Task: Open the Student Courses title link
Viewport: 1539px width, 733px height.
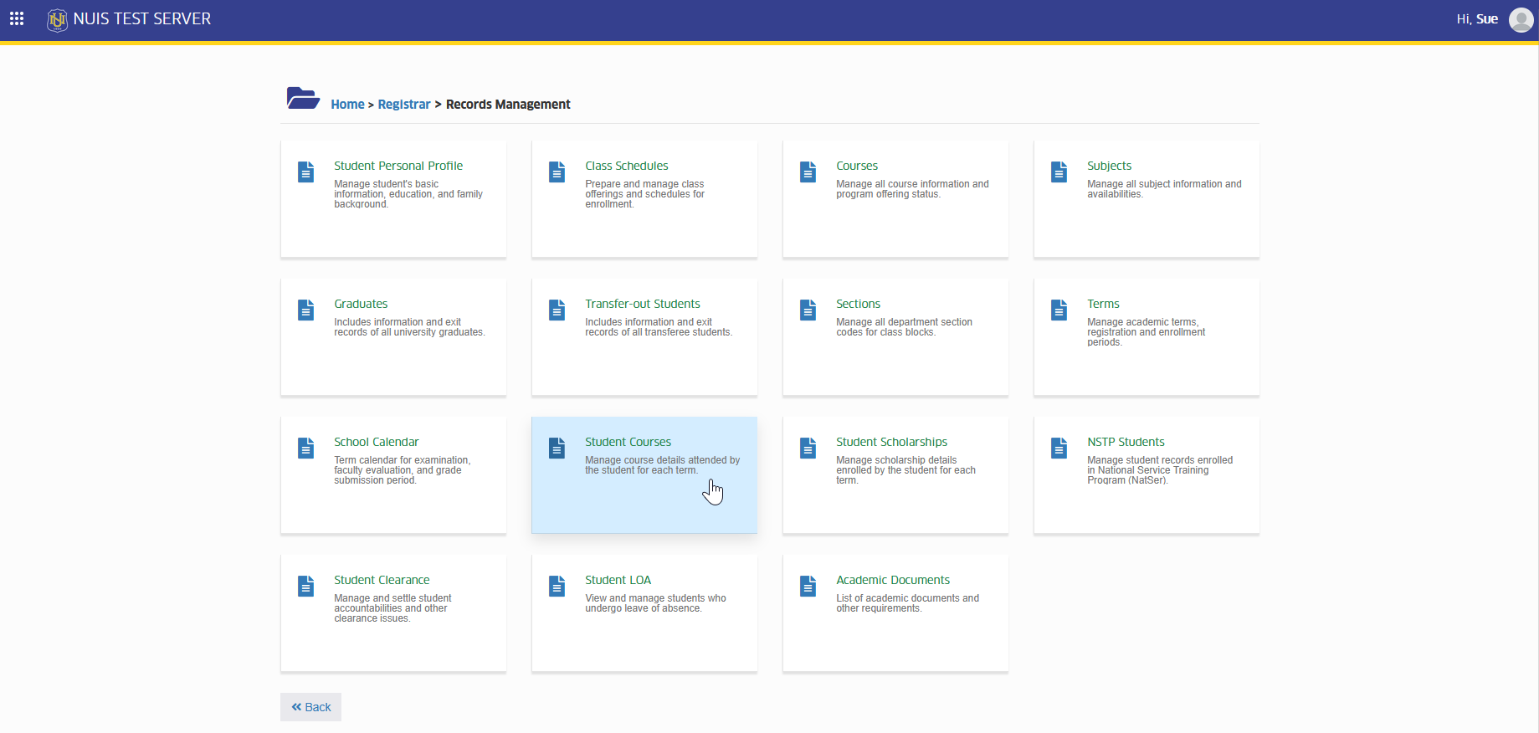Action: [628, 442]
